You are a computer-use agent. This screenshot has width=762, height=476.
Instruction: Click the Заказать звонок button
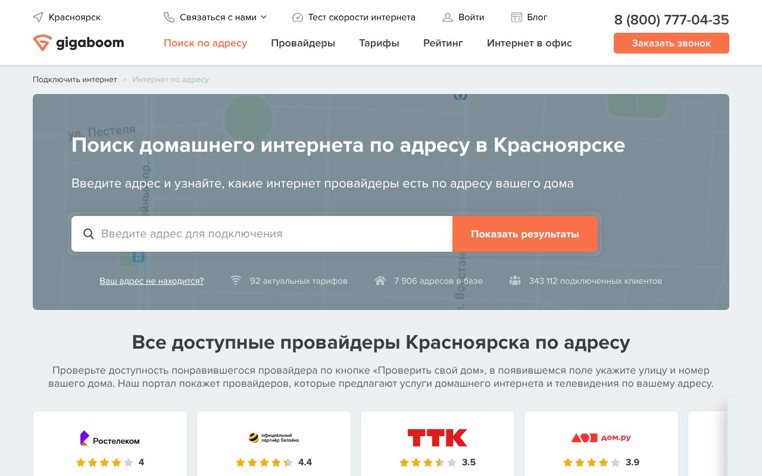pyautogui.click(x=671, y=43)
